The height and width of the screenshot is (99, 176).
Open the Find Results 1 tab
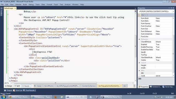tap(29, 90)
